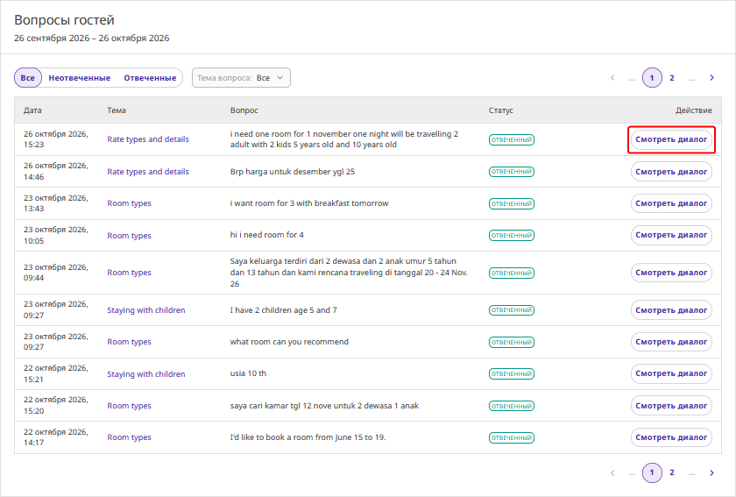This screenshot has height=497, width=736.
Task: Click question text 'i want room for 3 with breakfast tomorrow'
Action: tap(309, 203)
